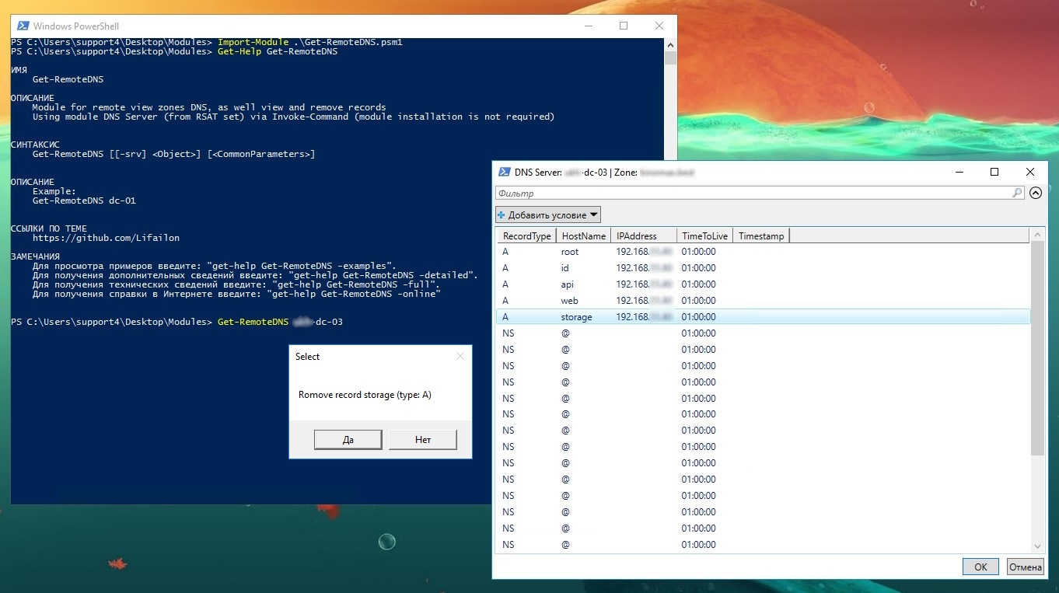Image resolution: width=1059 pixels, height=593 pixels.
Task: Sort by the TimeToLive column header
Action: [x=704, y=235]
